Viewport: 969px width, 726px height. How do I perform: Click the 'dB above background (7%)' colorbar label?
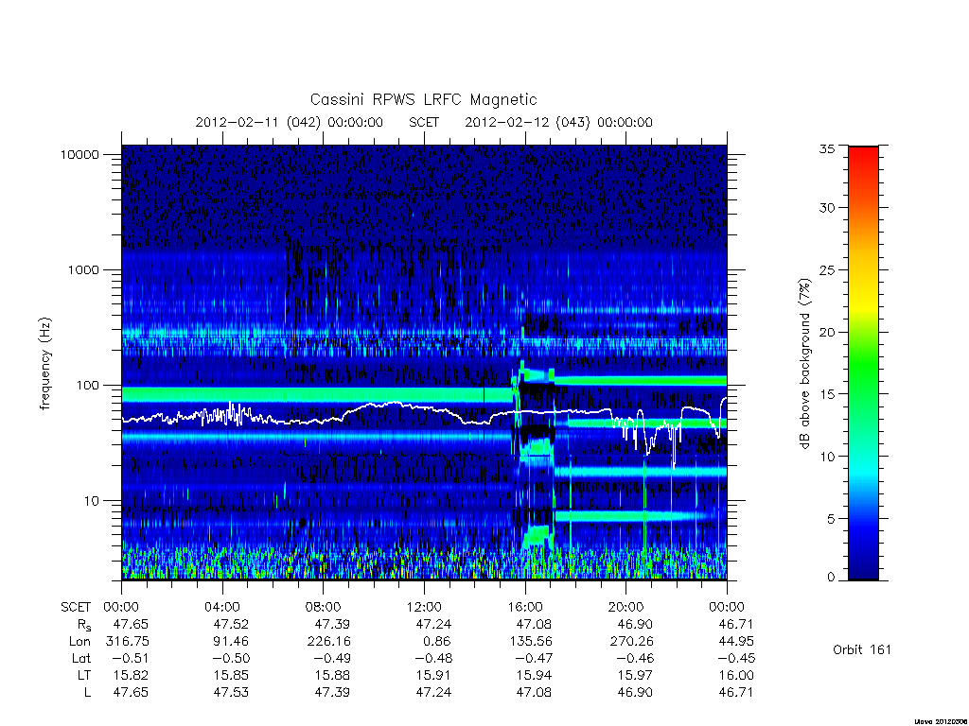click(x=804, y=364)
